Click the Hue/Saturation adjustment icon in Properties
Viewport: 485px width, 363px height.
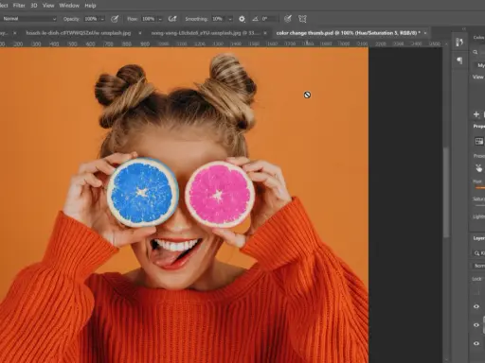pyautogui.click(x=479, y=141)
